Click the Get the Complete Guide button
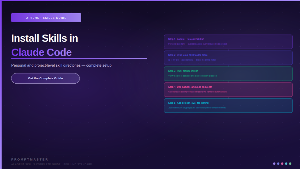 [x=45, y=78]
